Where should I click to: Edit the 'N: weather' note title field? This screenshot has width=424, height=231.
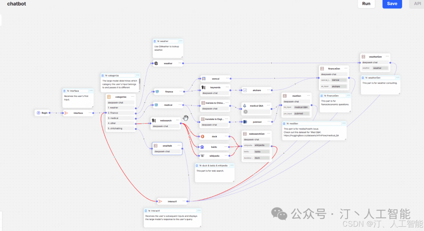tap(167, 41)
